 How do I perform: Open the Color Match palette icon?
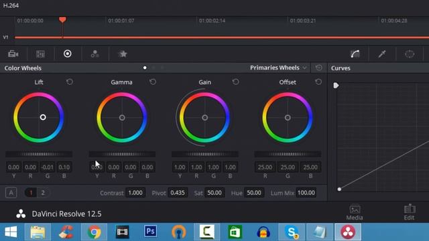coord(40,54)
